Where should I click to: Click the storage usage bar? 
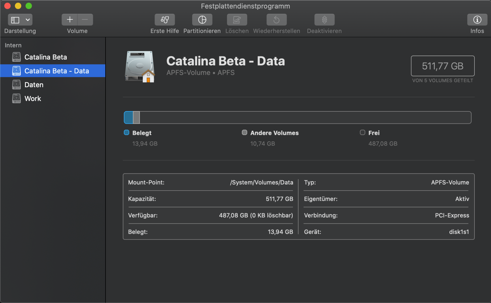pos(297,118)
